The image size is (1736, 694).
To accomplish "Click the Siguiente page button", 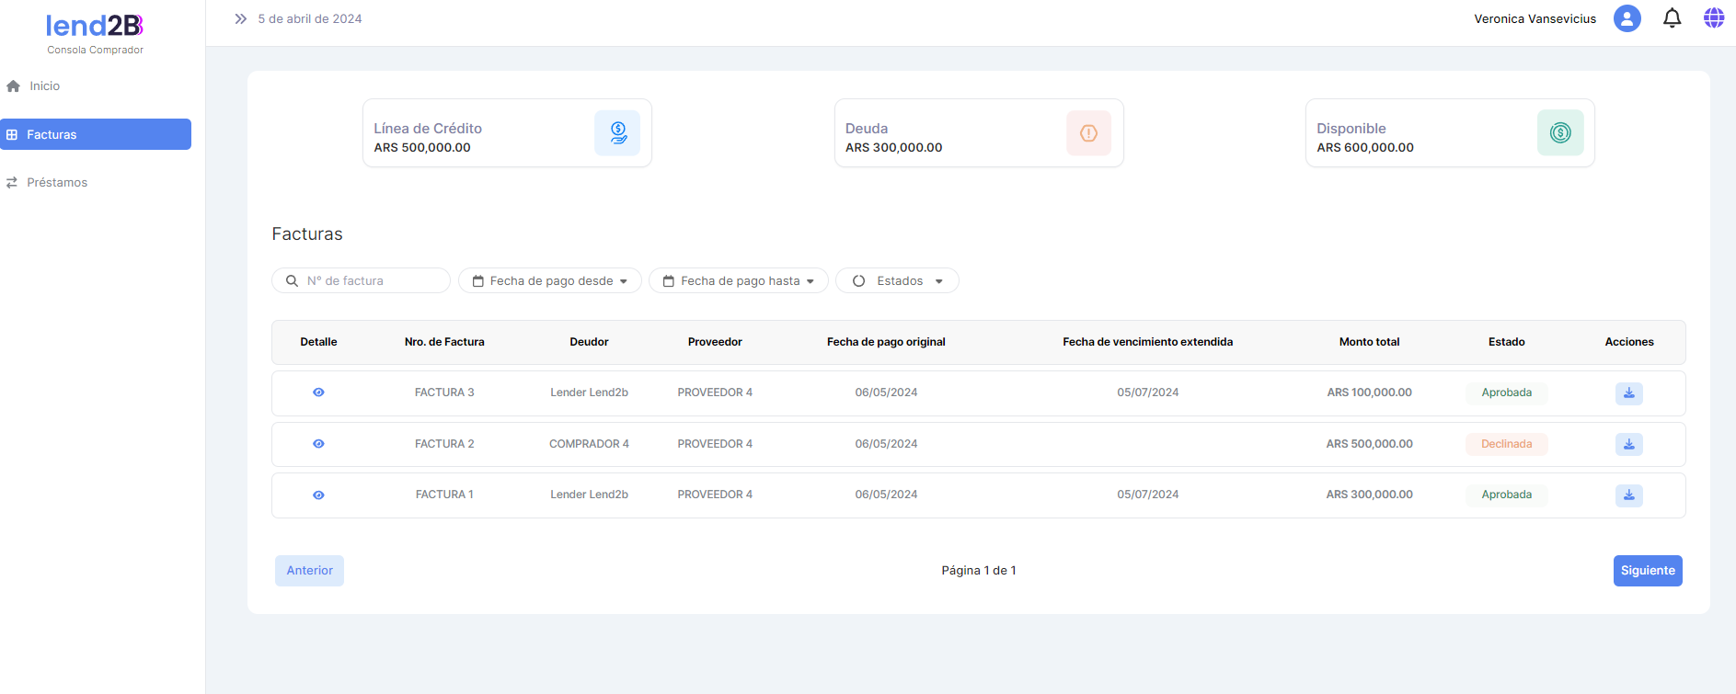I will pyautogui.click(x=1647, y=571).
